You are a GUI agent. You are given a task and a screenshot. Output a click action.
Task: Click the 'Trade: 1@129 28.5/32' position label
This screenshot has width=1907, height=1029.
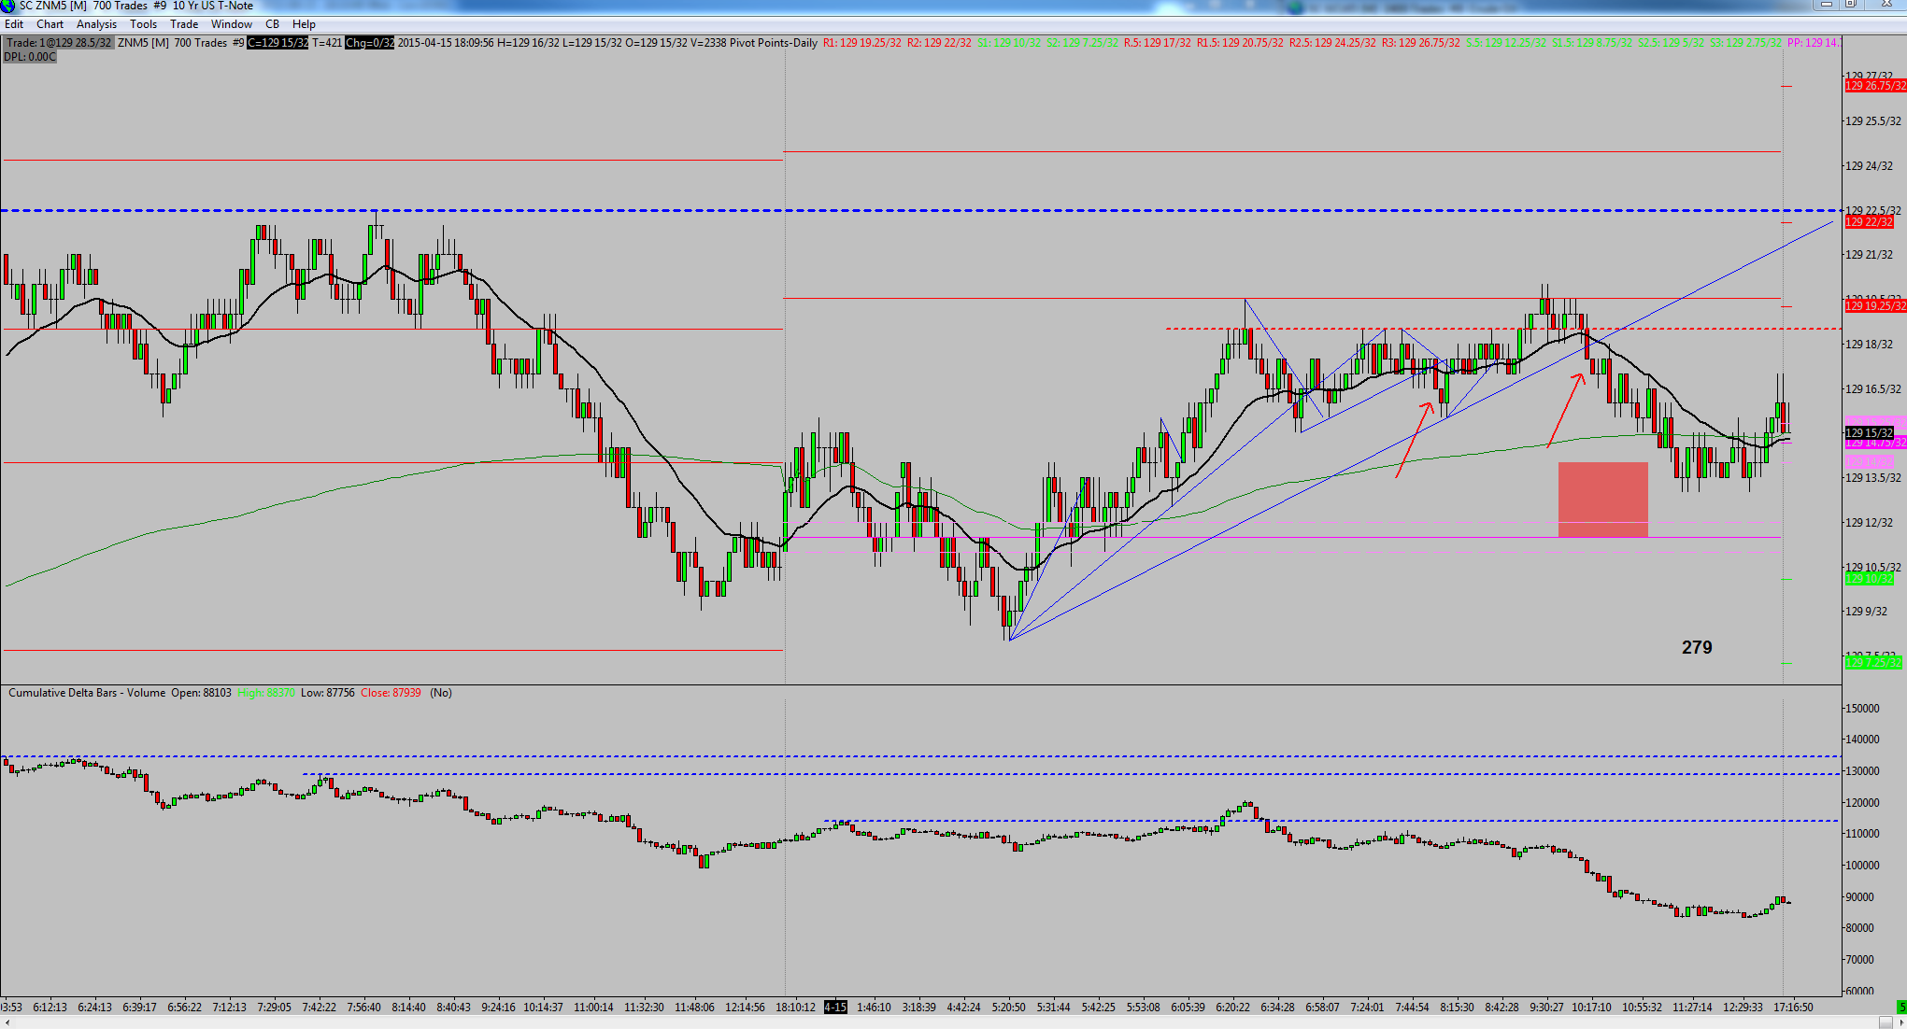(59, 43)
